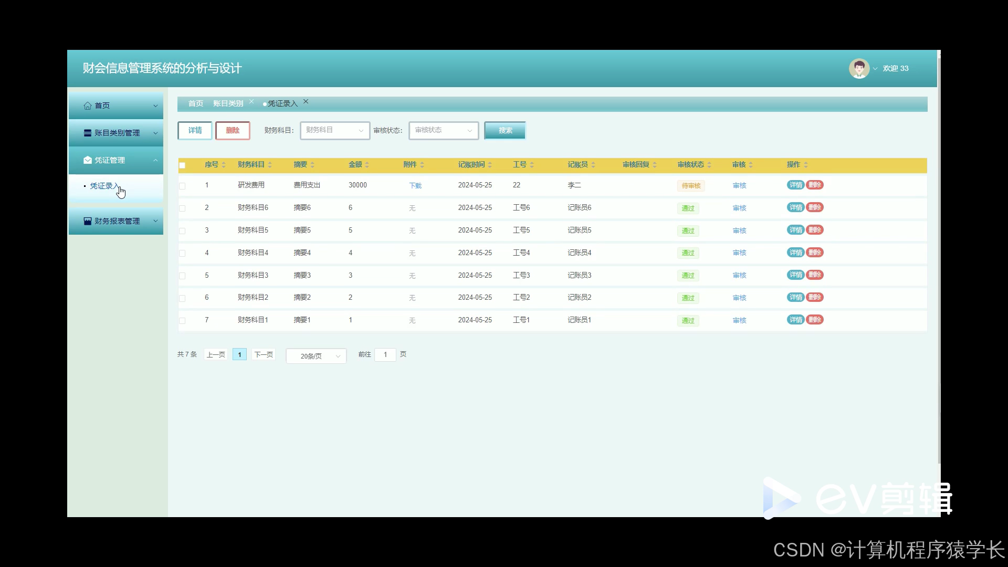Click the page jump number input field

385,355
